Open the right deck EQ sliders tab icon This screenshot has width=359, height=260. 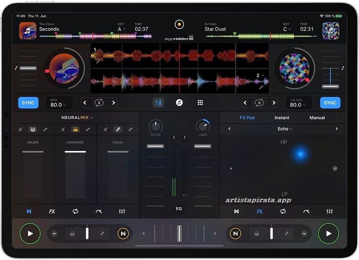[x=329, y=211]
